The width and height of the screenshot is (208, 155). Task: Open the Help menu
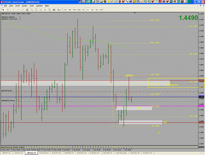(47, 6)
